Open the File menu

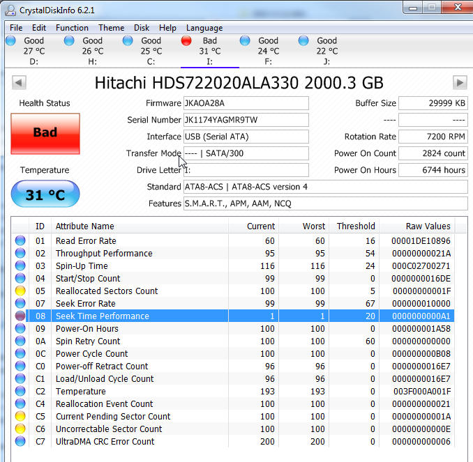coord(16,28)
